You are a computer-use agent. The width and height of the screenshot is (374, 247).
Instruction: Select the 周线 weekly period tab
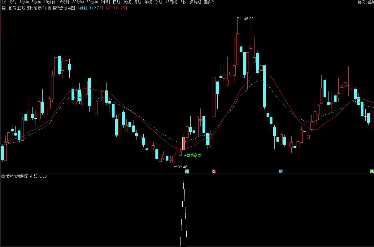(127, 2)
